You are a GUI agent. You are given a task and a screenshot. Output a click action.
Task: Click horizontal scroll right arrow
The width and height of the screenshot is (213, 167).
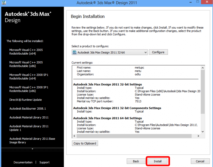click(198, 136)
